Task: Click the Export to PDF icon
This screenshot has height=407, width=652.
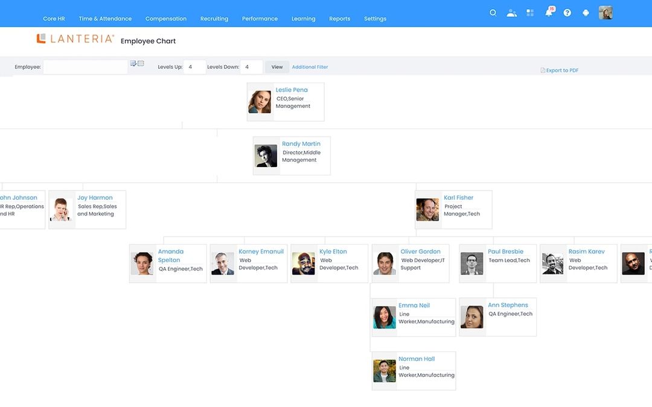Action: tap(543, 70)
